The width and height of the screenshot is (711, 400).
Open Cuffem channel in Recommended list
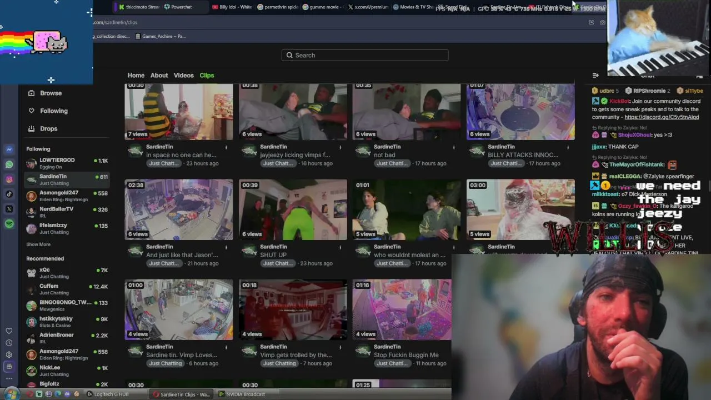(67, 289)
